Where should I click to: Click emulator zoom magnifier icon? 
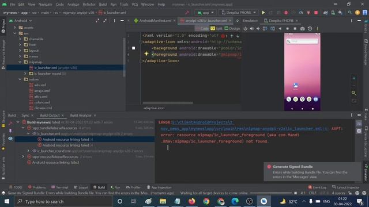(353, 93)
